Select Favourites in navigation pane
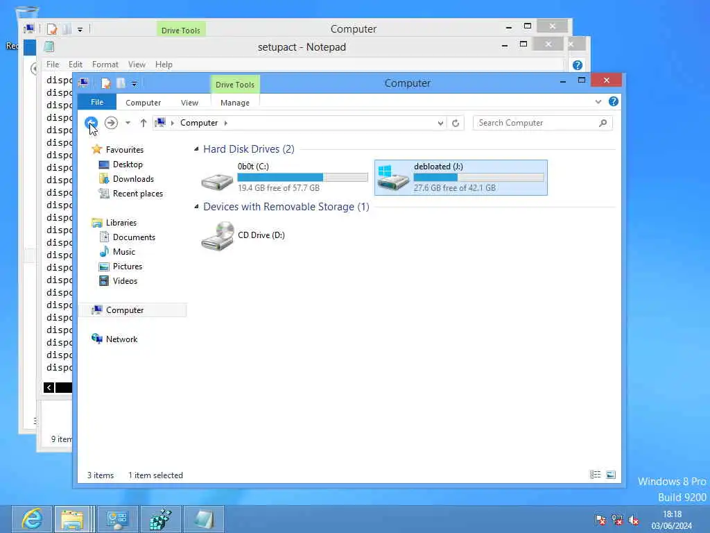Screen dimensions: 710x533 tap(125, 150)
